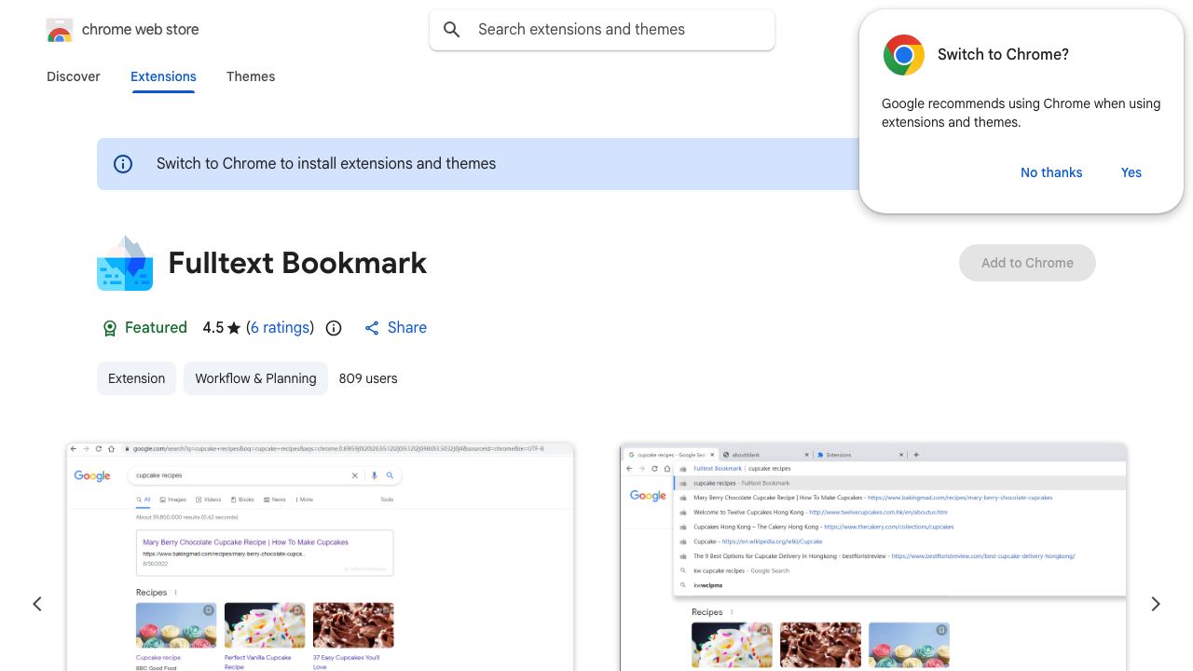
Task: Click the Chrome Web Store logo icon
Action: click(x=60, y=30)
